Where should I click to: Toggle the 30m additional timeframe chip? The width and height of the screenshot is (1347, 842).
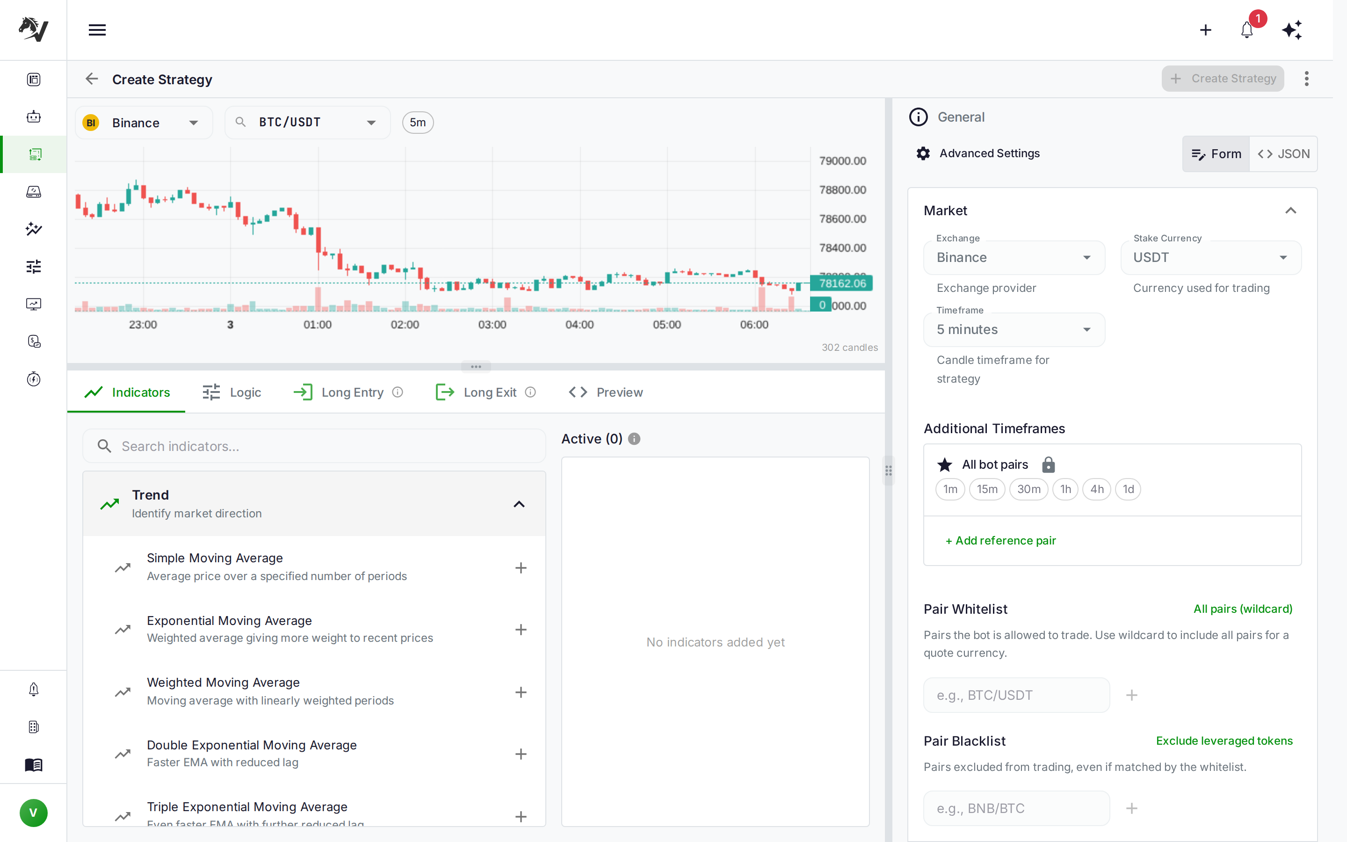click(1028, 489)
